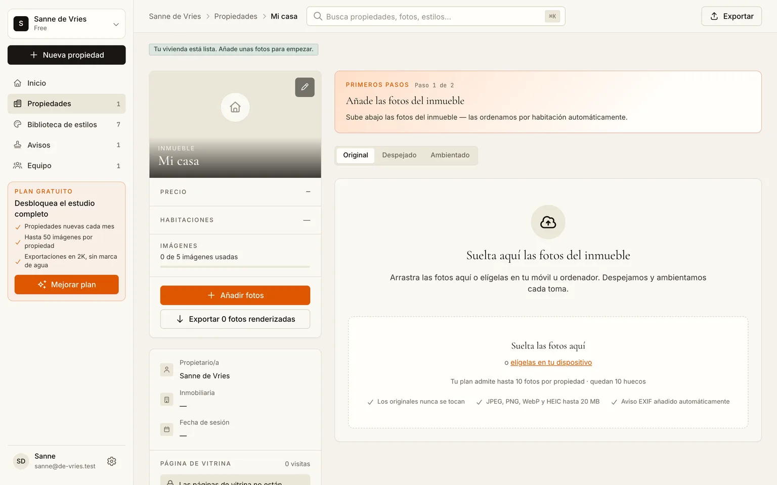Click the Equipo people icon
The height and width of the screenshot is (485, 777).
click(x=18, y=166)
